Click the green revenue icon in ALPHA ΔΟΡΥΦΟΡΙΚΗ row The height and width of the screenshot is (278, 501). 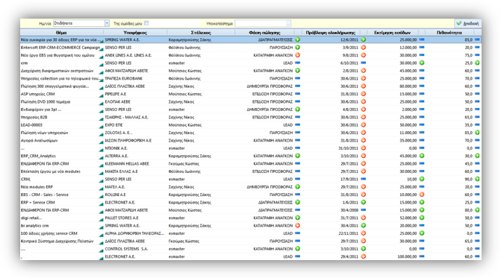pos(422,233)
